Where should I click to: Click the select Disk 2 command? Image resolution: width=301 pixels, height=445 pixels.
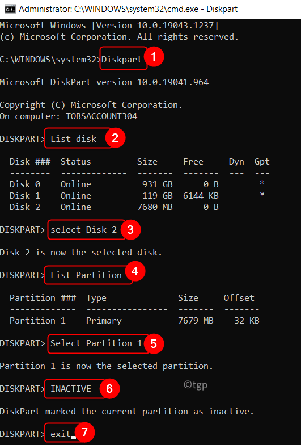pyautogui.click(x=84, y=229)
